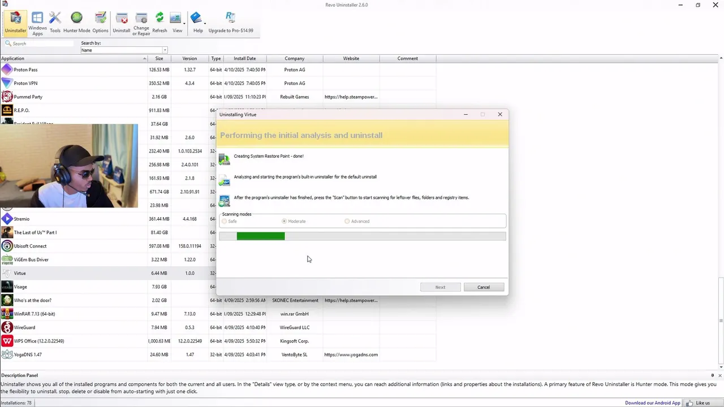Click the ViGEm Bus Driver icon
Viewport: 724px width, 407px height.
click(7, 259)
